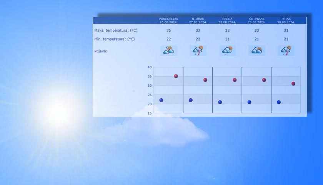The image size is (323, 185).
Task: Click the blue min temperature dot for Ponedeljak
Action: click(161, 100)
